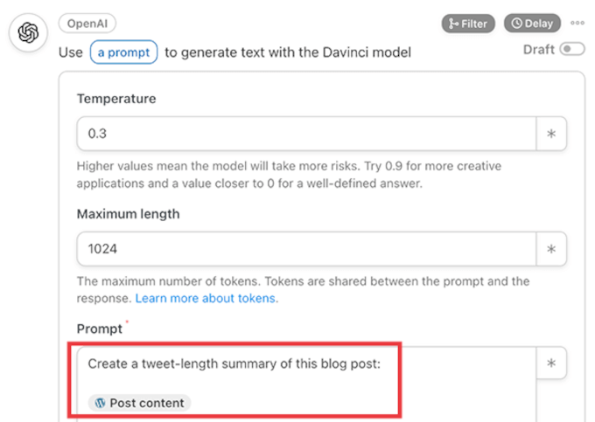Focus the Maximum length input showing 1024

click(306, 249)
